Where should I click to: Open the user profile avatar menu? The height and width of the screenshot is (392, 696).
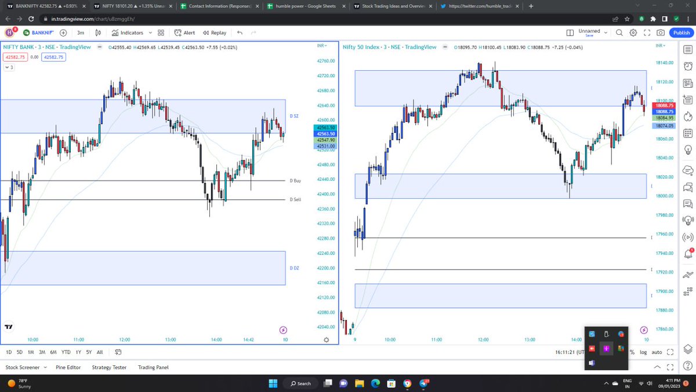pos(10,33)
